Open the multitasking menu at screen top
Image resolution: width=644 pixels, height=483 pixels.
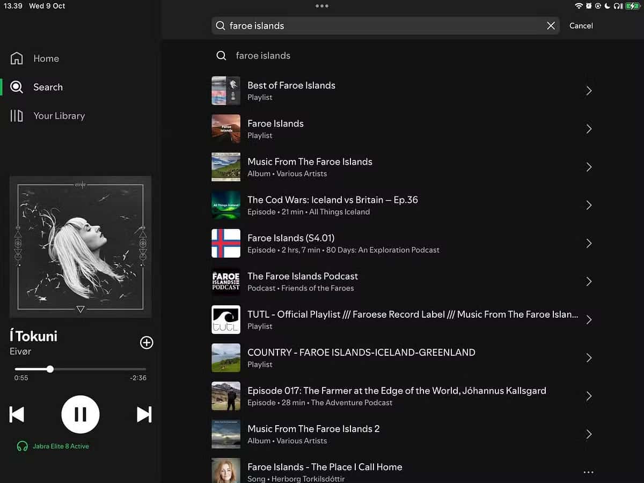322,6
